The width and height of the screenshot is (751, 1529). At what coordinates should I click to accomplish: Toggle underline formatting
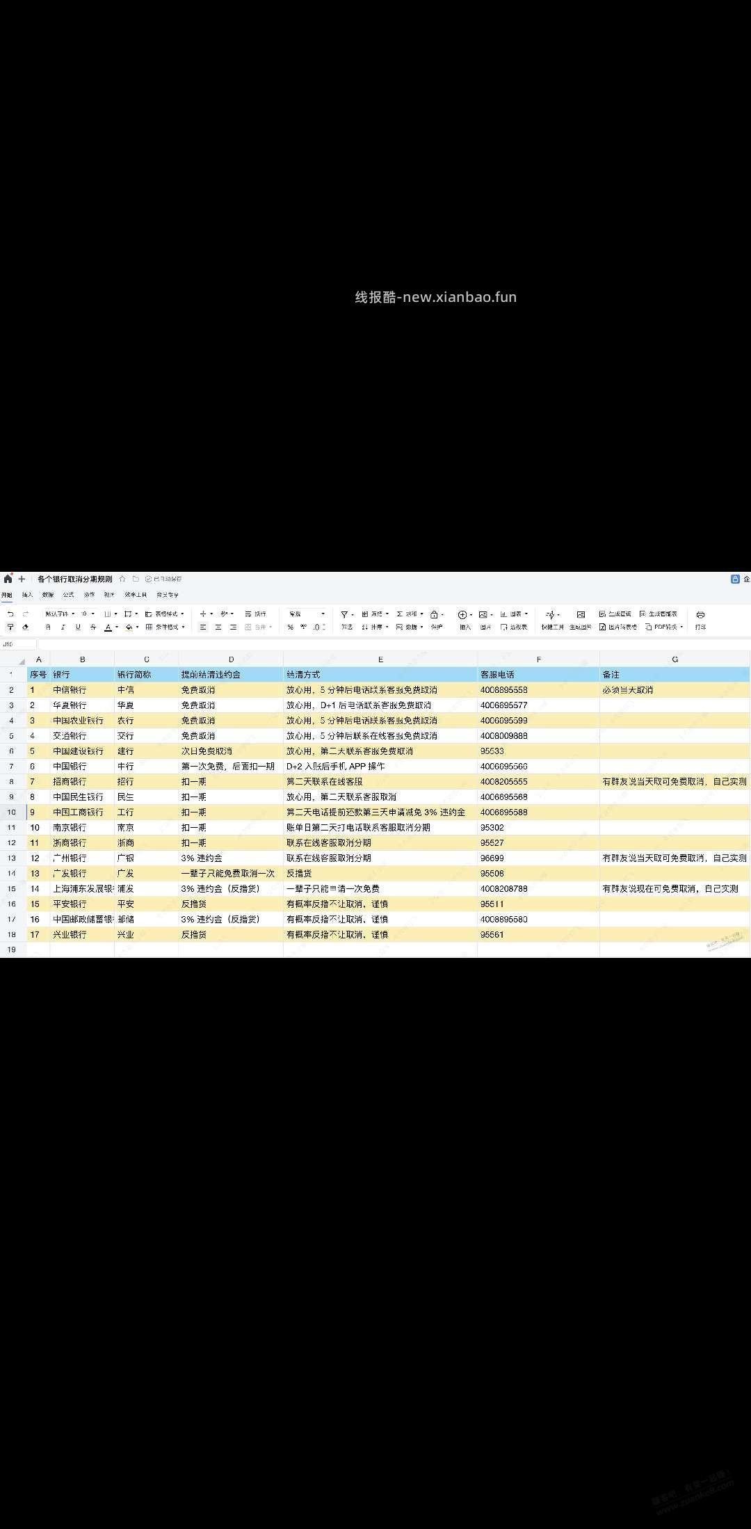(78, 627)
